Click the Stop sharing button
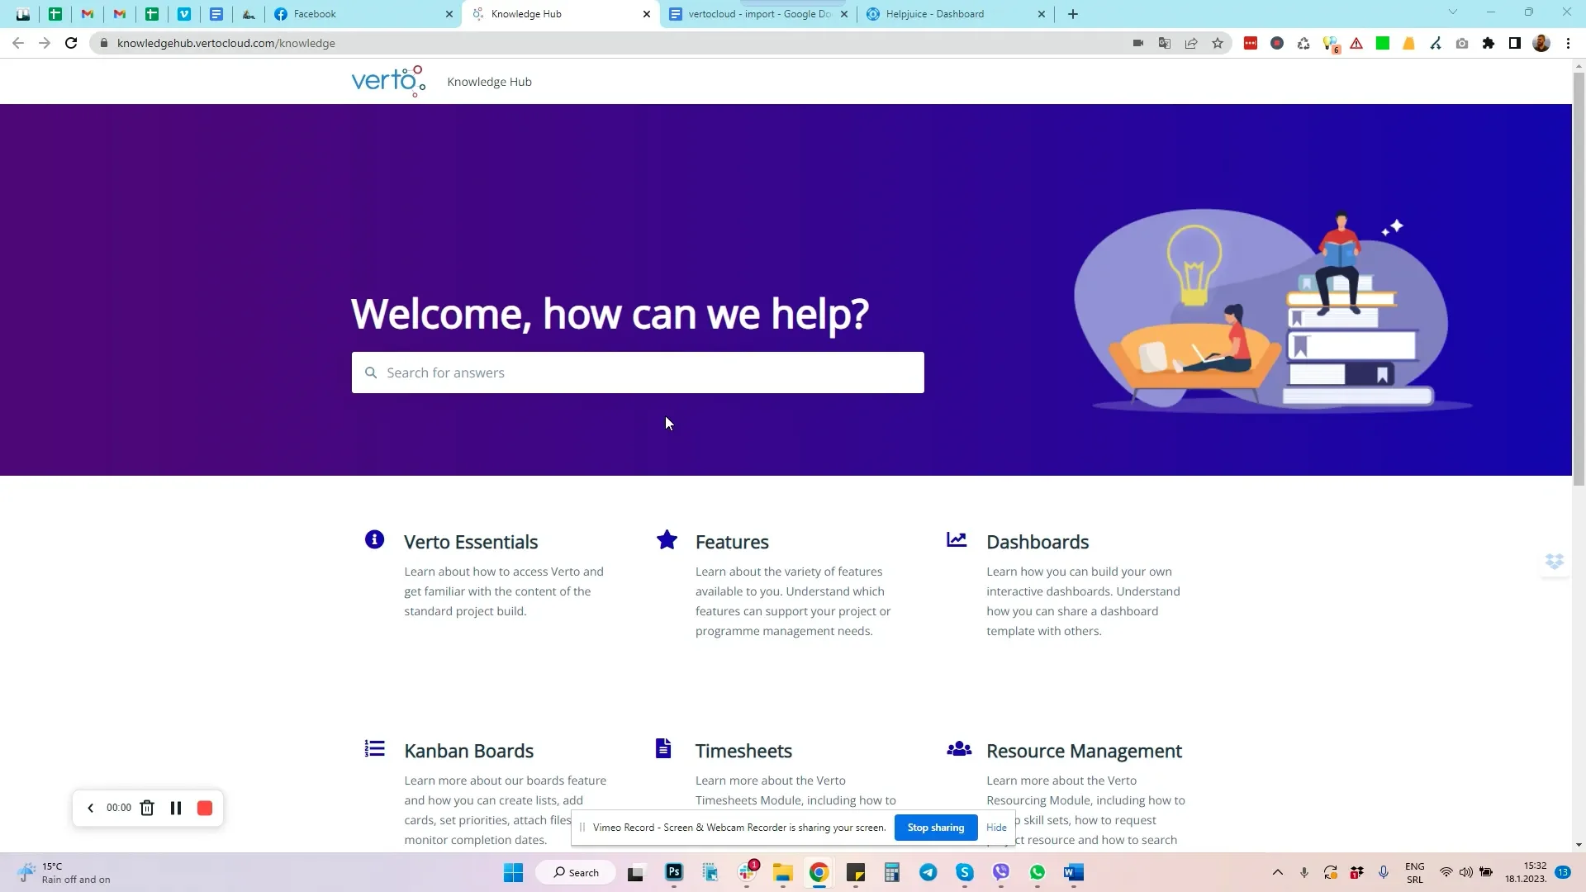The height and width of the screenshot is (892, 1586). (935, 827)
